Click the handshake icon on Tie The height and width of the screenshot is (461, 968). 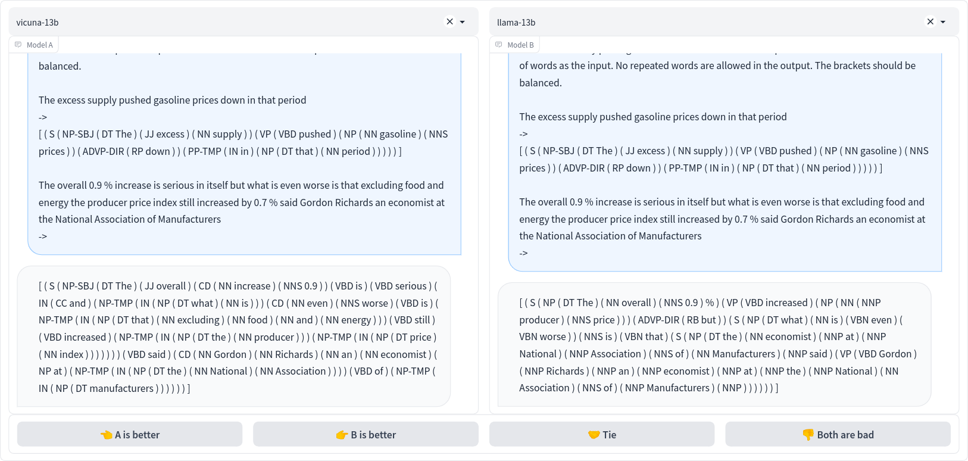pyautogui.click(x=594, y=435)
